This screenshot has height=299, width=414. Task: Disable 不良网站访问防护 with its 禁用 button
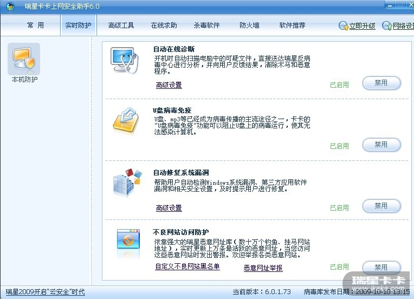pyautogui.click(x=382, y=268)
